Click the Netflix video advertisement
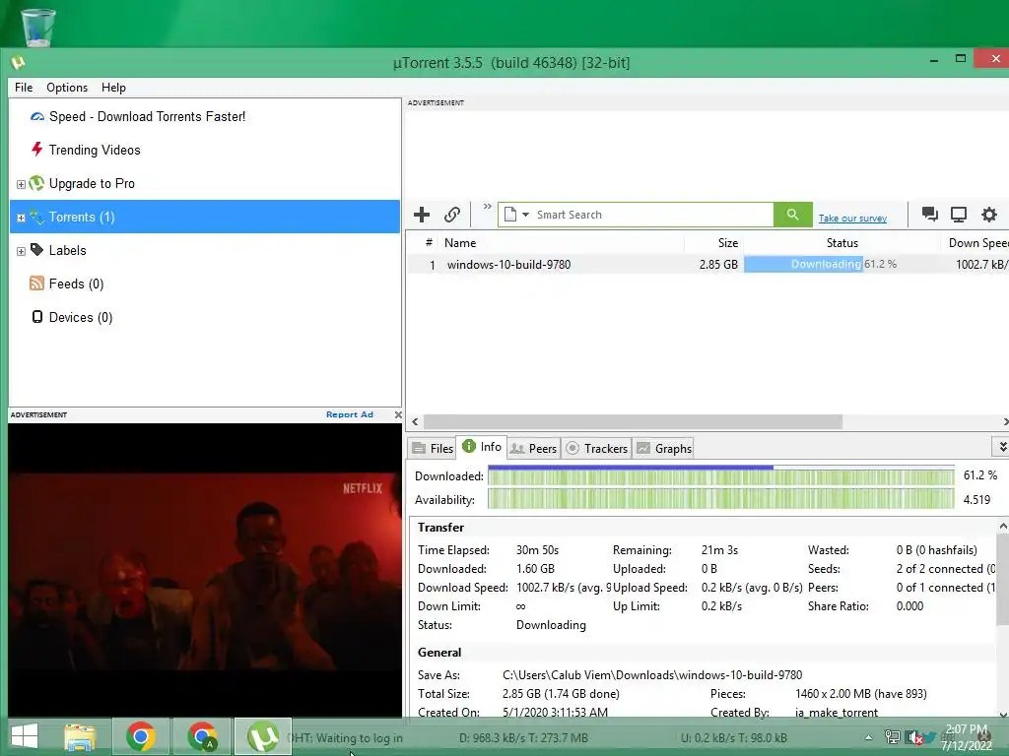 [x=205, y=570]
